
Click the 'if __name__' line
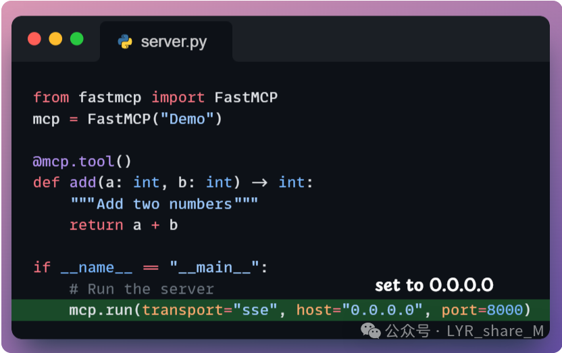[150, 267]
